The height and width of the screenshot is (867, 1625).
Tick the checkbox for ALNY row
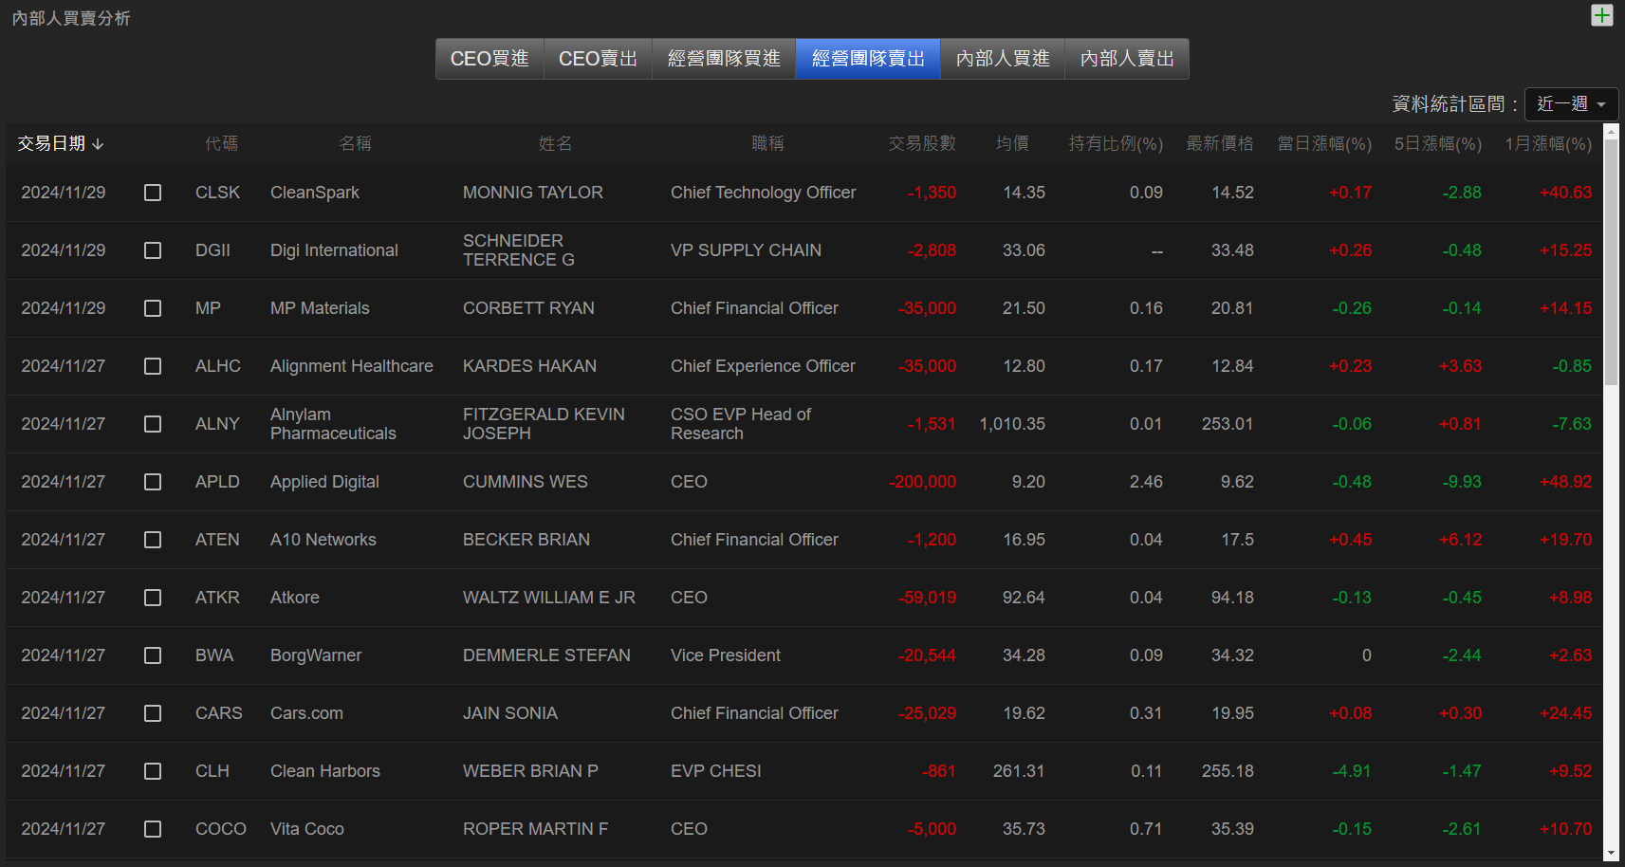click(153, 424)
